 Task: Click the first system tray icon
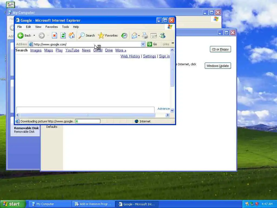[x=247, y=204]
